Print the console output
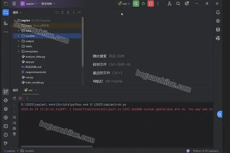 tap(14, 128)
